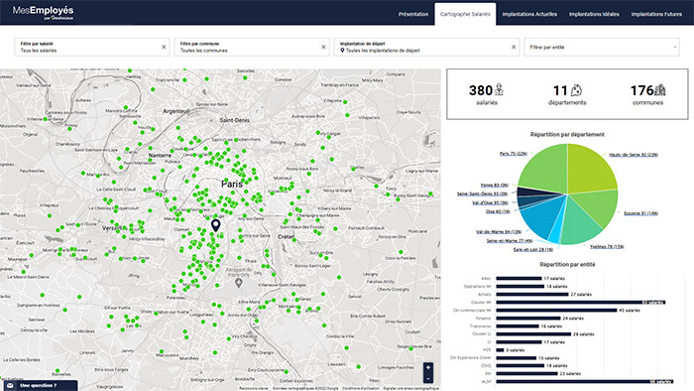Click the dark location pin on the map
694x391 pixels.
[215, 225]
